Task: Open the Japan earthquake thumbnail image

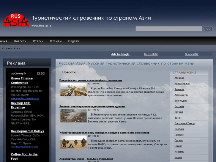Action: pyautogui.click(x=69, y=116)
